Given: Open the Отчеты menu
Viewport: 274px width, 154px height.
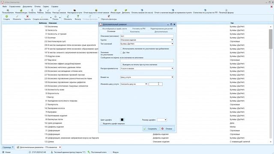Looking at the screenshot, I should (37, 6).
